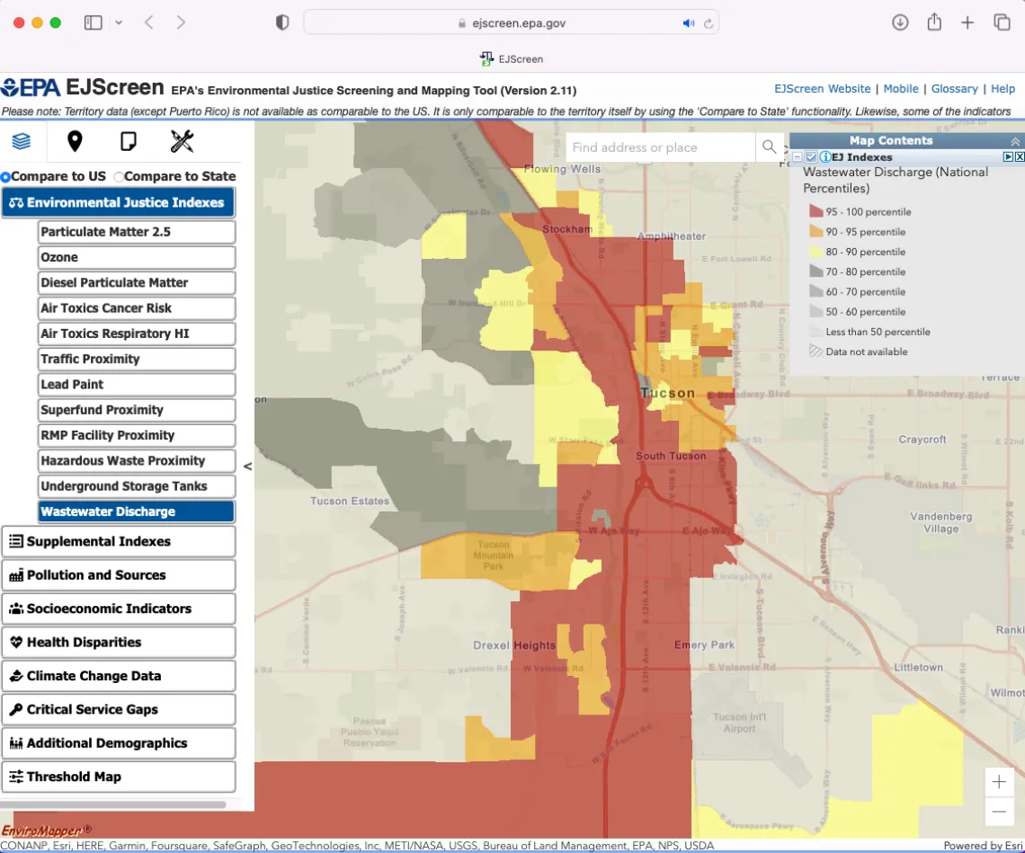Show Safari tab overview icon
Viewport: 1025px width, 853px height.
click(1003, 22)
